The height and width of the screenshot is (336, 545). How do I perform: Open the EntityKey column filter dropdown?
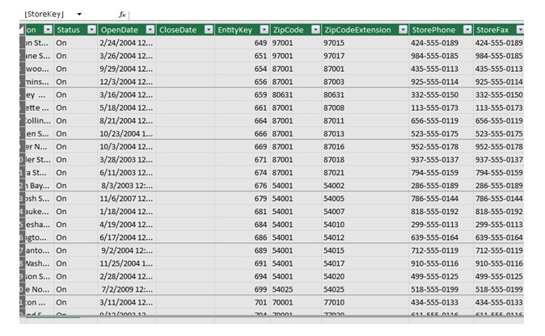(x=264, y=30)
